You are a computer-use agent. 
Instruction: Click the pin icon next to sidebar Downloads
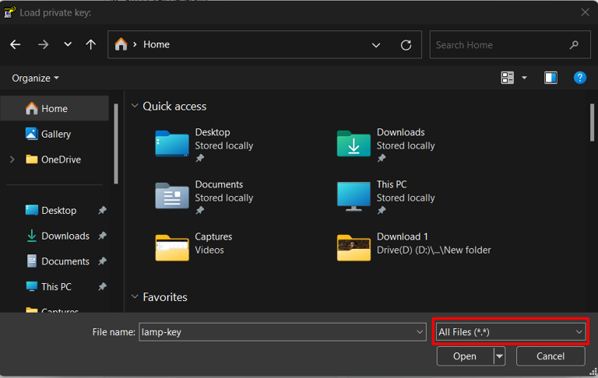(102, 236)
